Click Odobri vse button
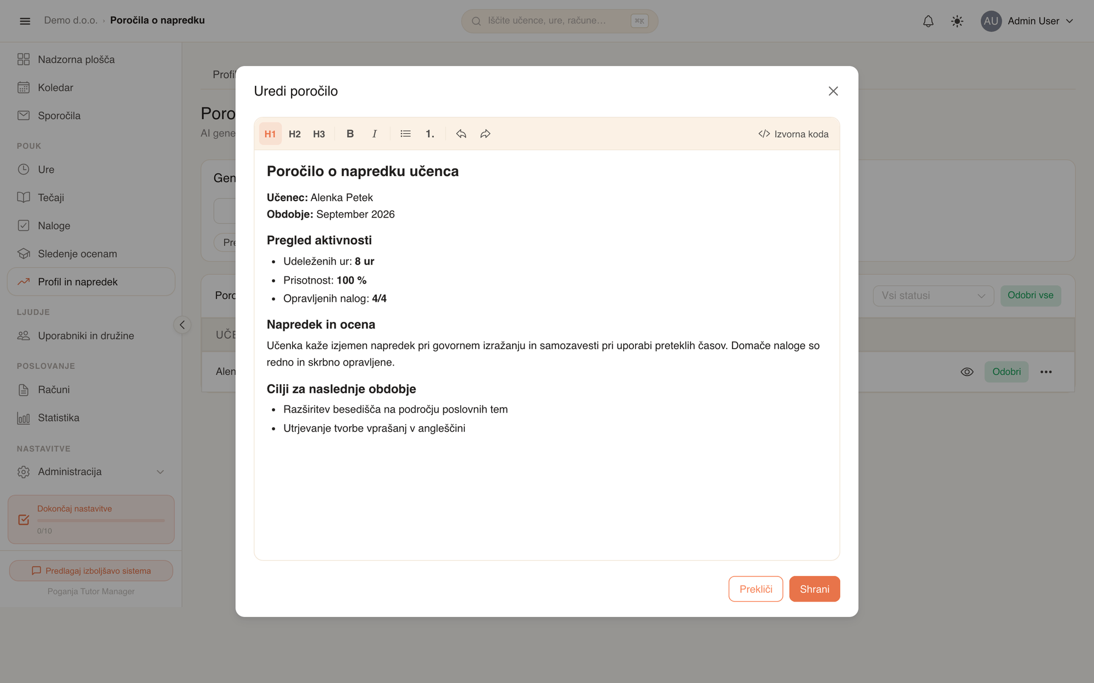The height and width of the screenshot is (683, 1094). pyautogui.click(x=1031, y=296)
